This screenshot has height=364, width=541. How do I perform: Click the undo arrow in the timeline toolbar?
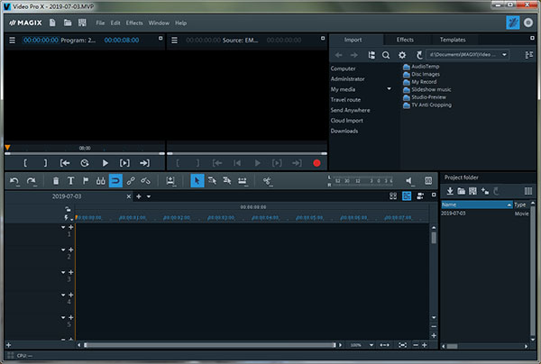[14, 180]
